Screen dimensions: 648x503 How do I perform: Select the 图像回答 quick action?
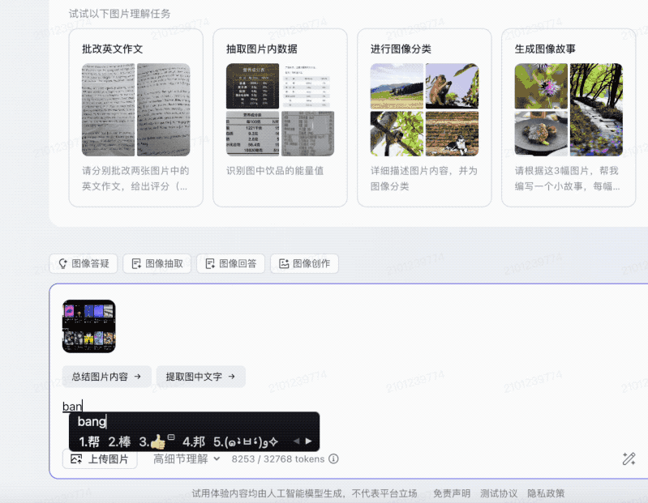tap(230, 264)
